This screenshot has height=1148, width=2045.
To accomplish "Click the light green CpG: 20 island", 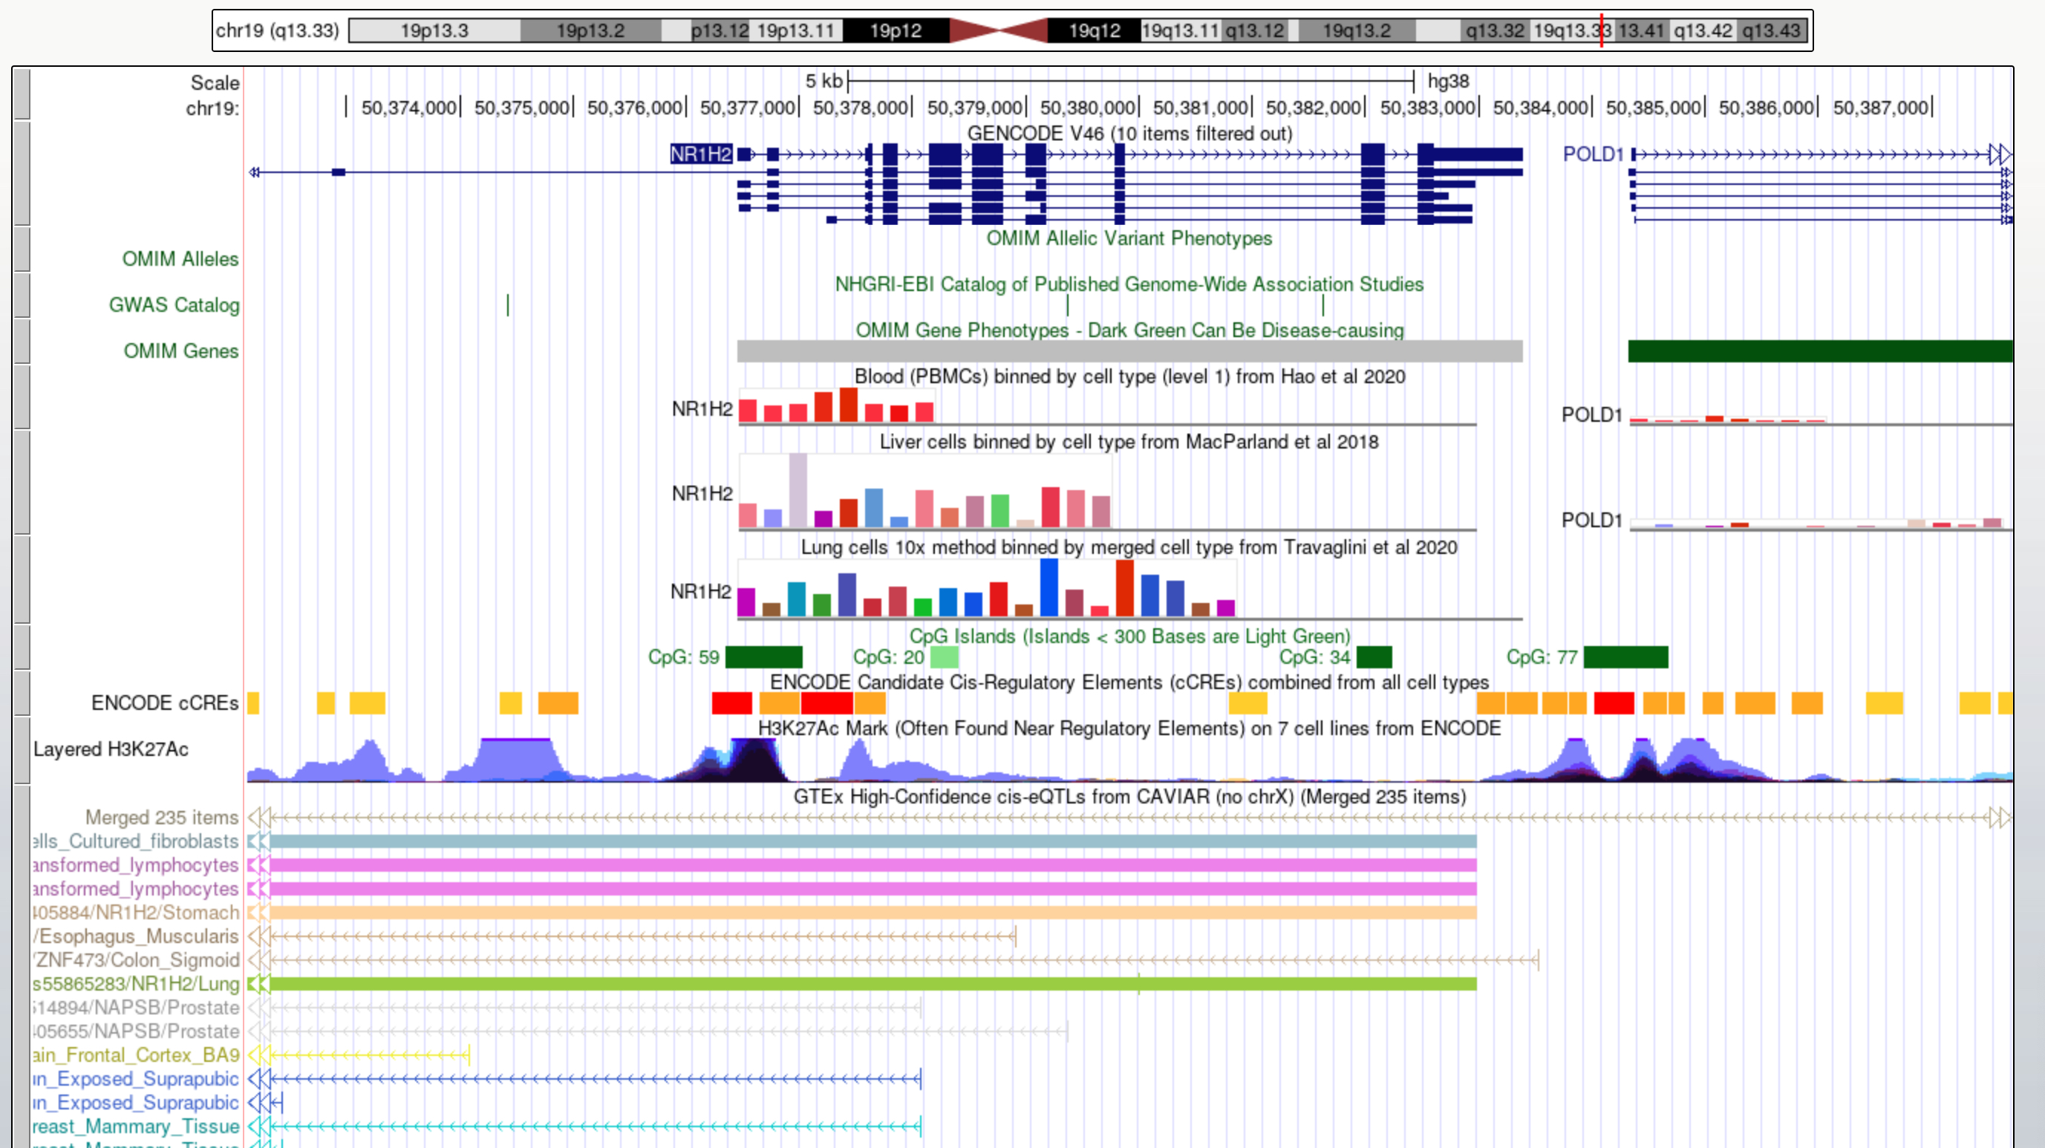I will tap(944, 657).
